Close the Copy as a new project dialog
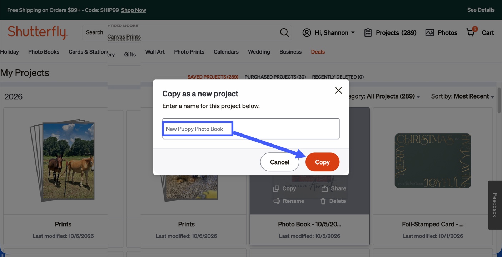The height and width of the screenshot is (257, 502). (338, 90)
